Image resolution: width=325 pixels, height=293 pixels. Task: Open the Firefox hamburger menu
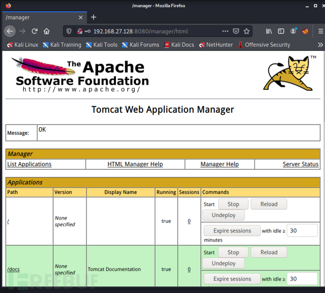[x=321, y=31]
